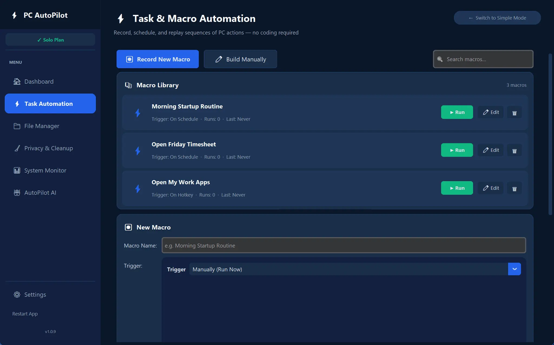This screenshot has width=554, height=345.
Task: Click the Solo Plan badge
Action: point(50,40)
